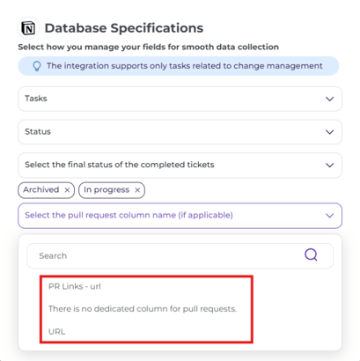Select the PR Links - url option
The width and height of the screenshot is (360, 361).
(x=75, y=286)
